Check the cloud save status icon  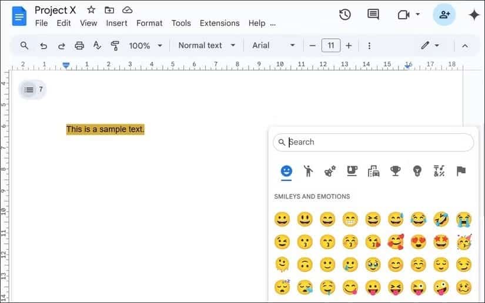pos(127,10)
